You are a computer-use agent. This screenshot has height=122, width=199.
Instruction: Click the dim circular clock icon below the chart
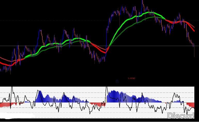click(117, 81)
